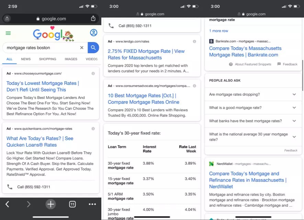Tap phone icon above the lendgo.com ad
This screenshot has height=220, width=304.
point(111,26)
